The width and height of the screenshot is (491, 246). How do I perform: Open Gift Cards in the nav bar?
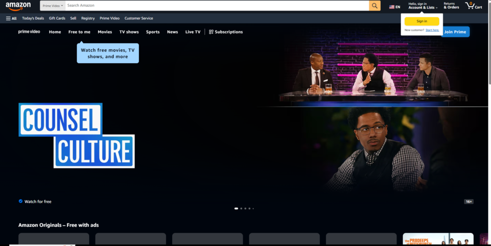[x=57, y=19]
